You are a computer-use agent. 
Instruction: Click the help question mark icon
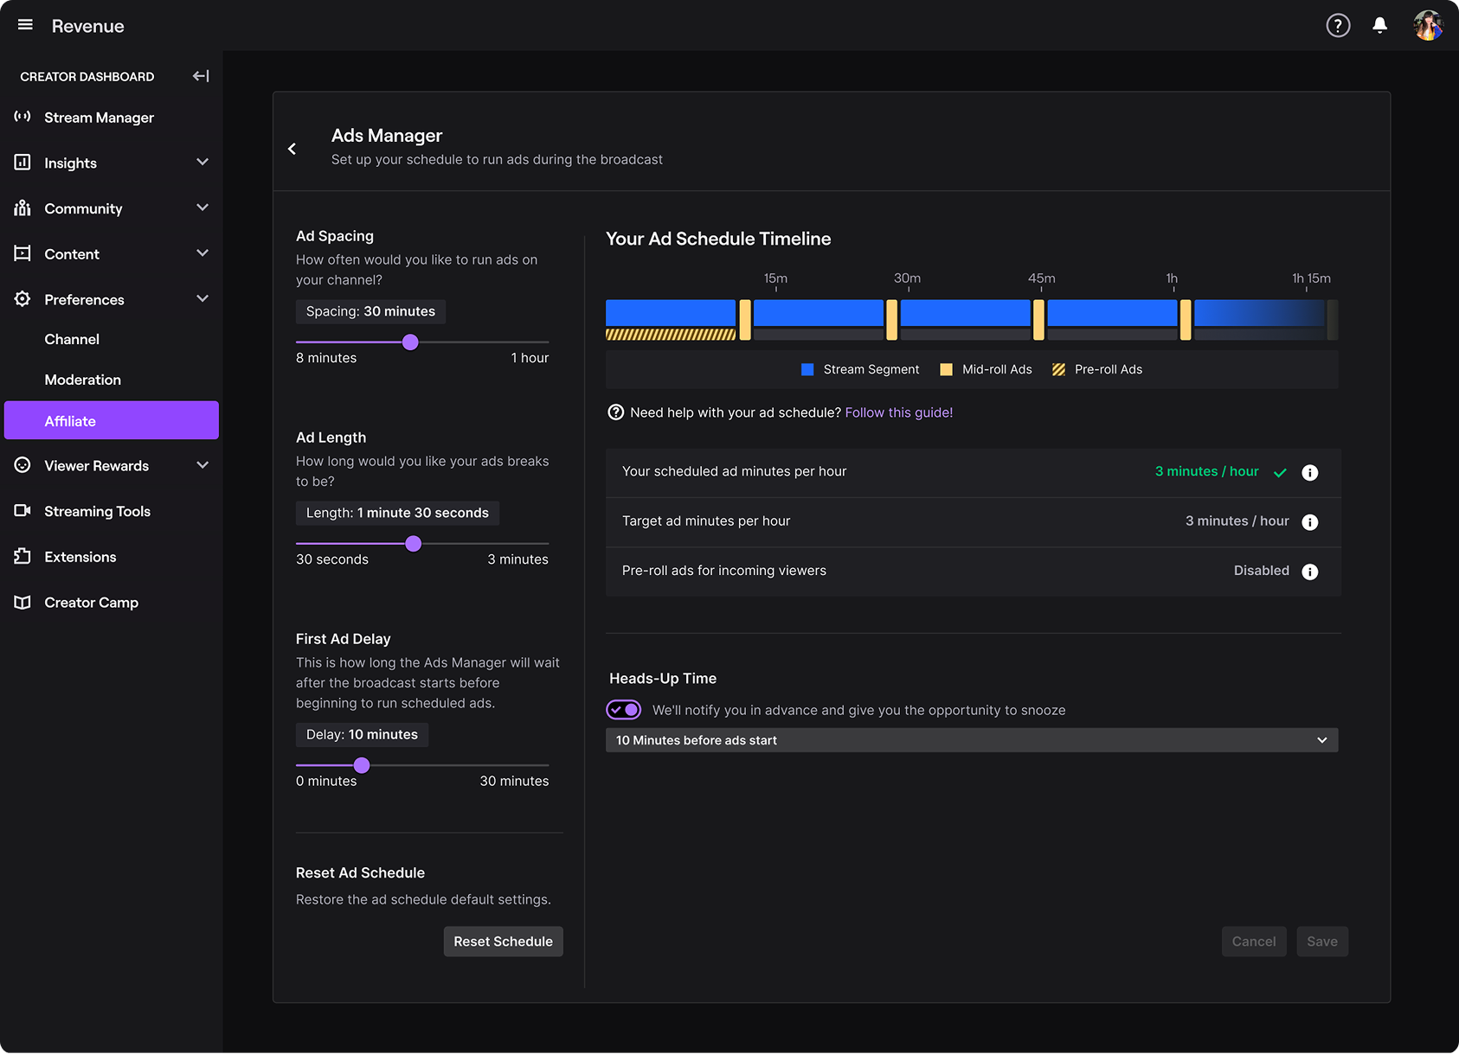tap(1338, 26)
